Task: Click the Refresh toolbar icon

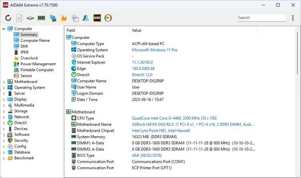Action: click(x=8, y=18)
